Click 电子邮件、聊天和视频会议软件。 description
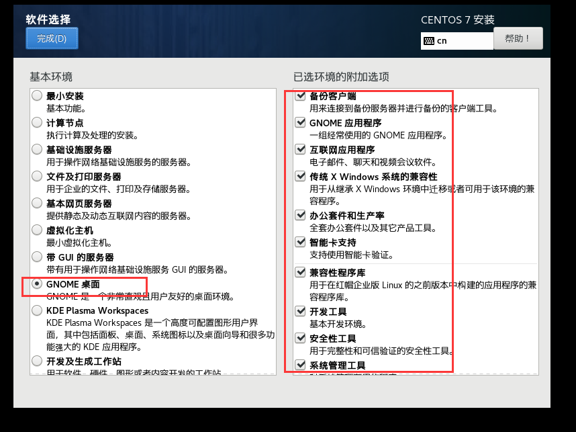 373,162
